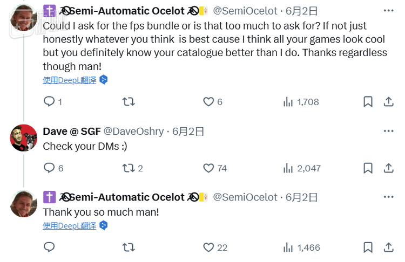This screenshot has height=262, width=405.
Task: Bookmark Dave's "Check your DMs" tweet
Action: click(368, 168)
